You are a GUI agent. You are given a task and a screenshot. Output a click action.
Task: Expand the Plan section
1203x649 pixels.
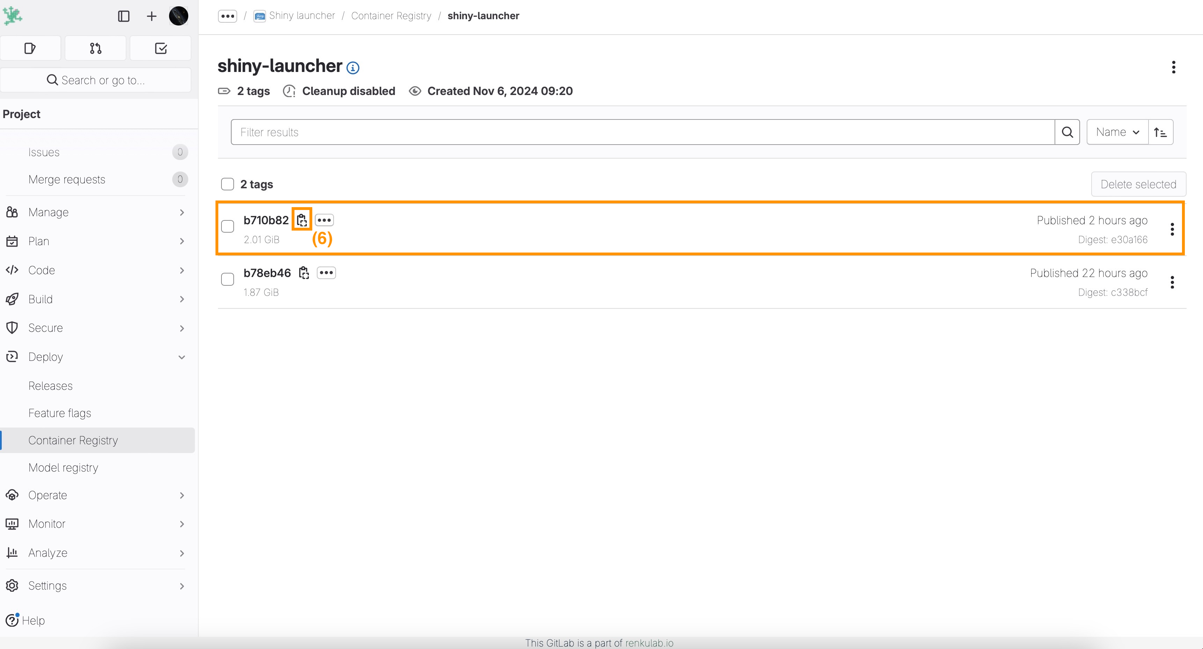97,241
